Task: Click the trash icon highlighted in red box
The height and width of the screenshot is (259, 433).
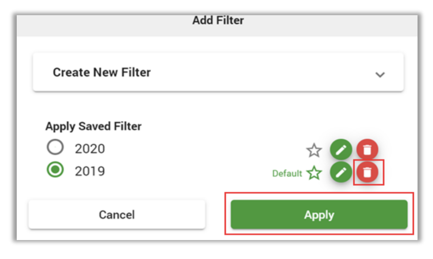Action: pos(367,172)
